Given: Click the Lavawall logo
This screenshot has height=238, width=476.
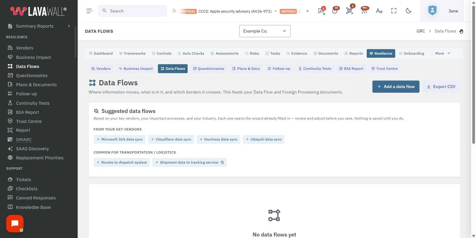Looking at the screenshot, I should (x=39, y=11).
